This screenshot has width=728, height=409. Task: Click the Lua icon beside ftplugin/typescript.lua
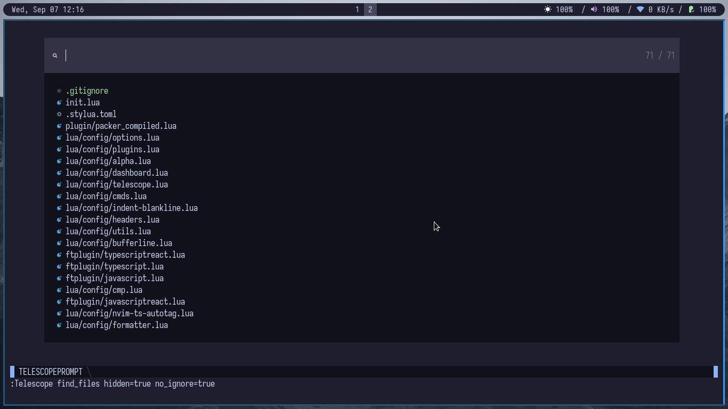tap(59, 266)
